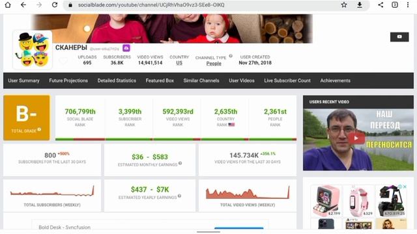The height and width of the screenshot is (234, 417).
Task: Click the download icon in the address bar
Action: pos(360,5)
